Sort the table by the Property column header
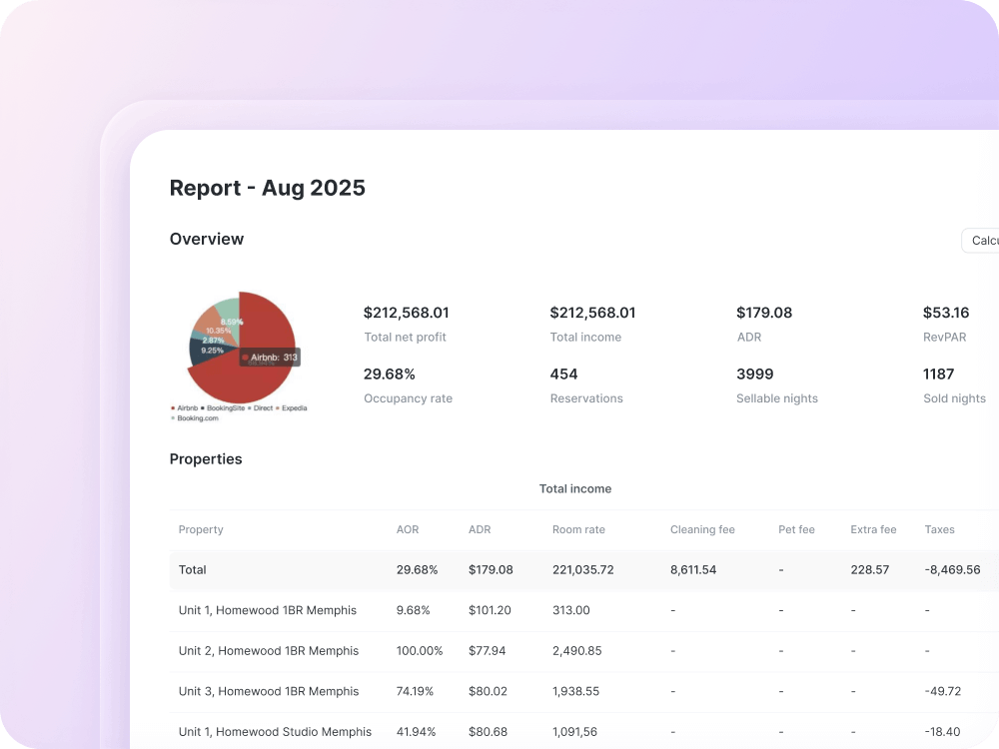999x749 pixels. [x=201, y=529]
